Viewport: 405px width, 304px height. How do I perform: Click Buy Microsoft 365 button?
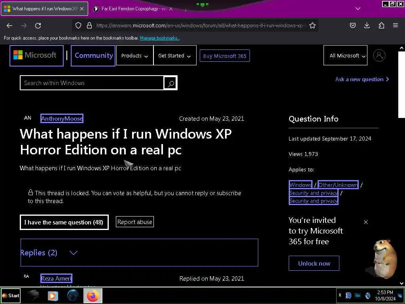click(x=225, y=56)
